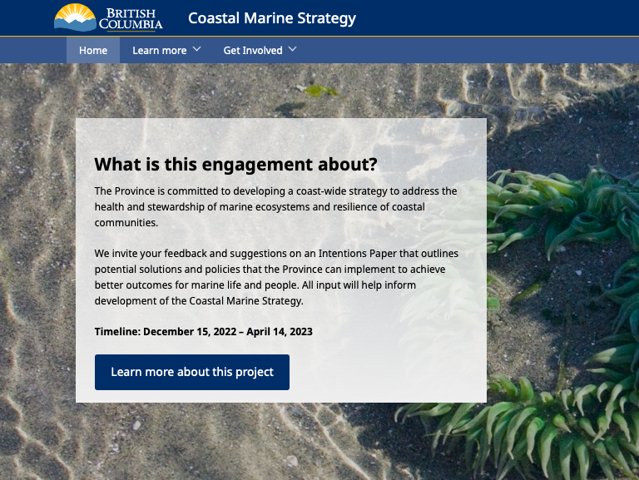Click the British Columbia wordmark text
Screen dimensions: 639x480
click(x=135, y=18)
